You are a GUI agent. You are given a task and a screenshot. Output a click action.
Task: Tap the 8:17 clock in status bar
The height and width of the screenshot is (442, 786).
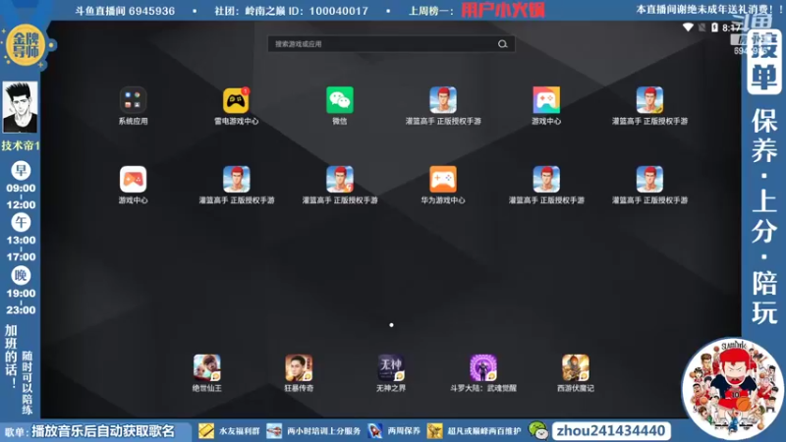point(731,28)
